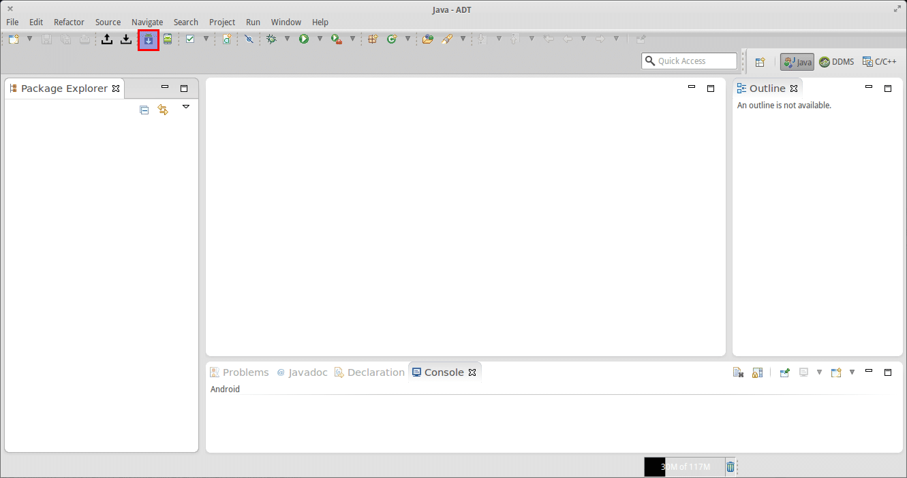Click the Print toolbar icon

click(84, 39)
